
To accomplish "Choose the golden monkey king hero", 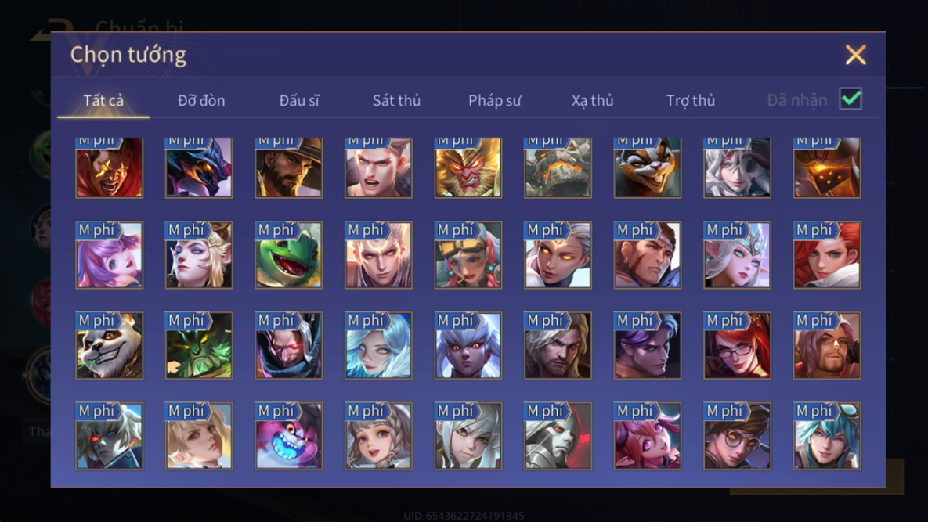I will point(468,167).
